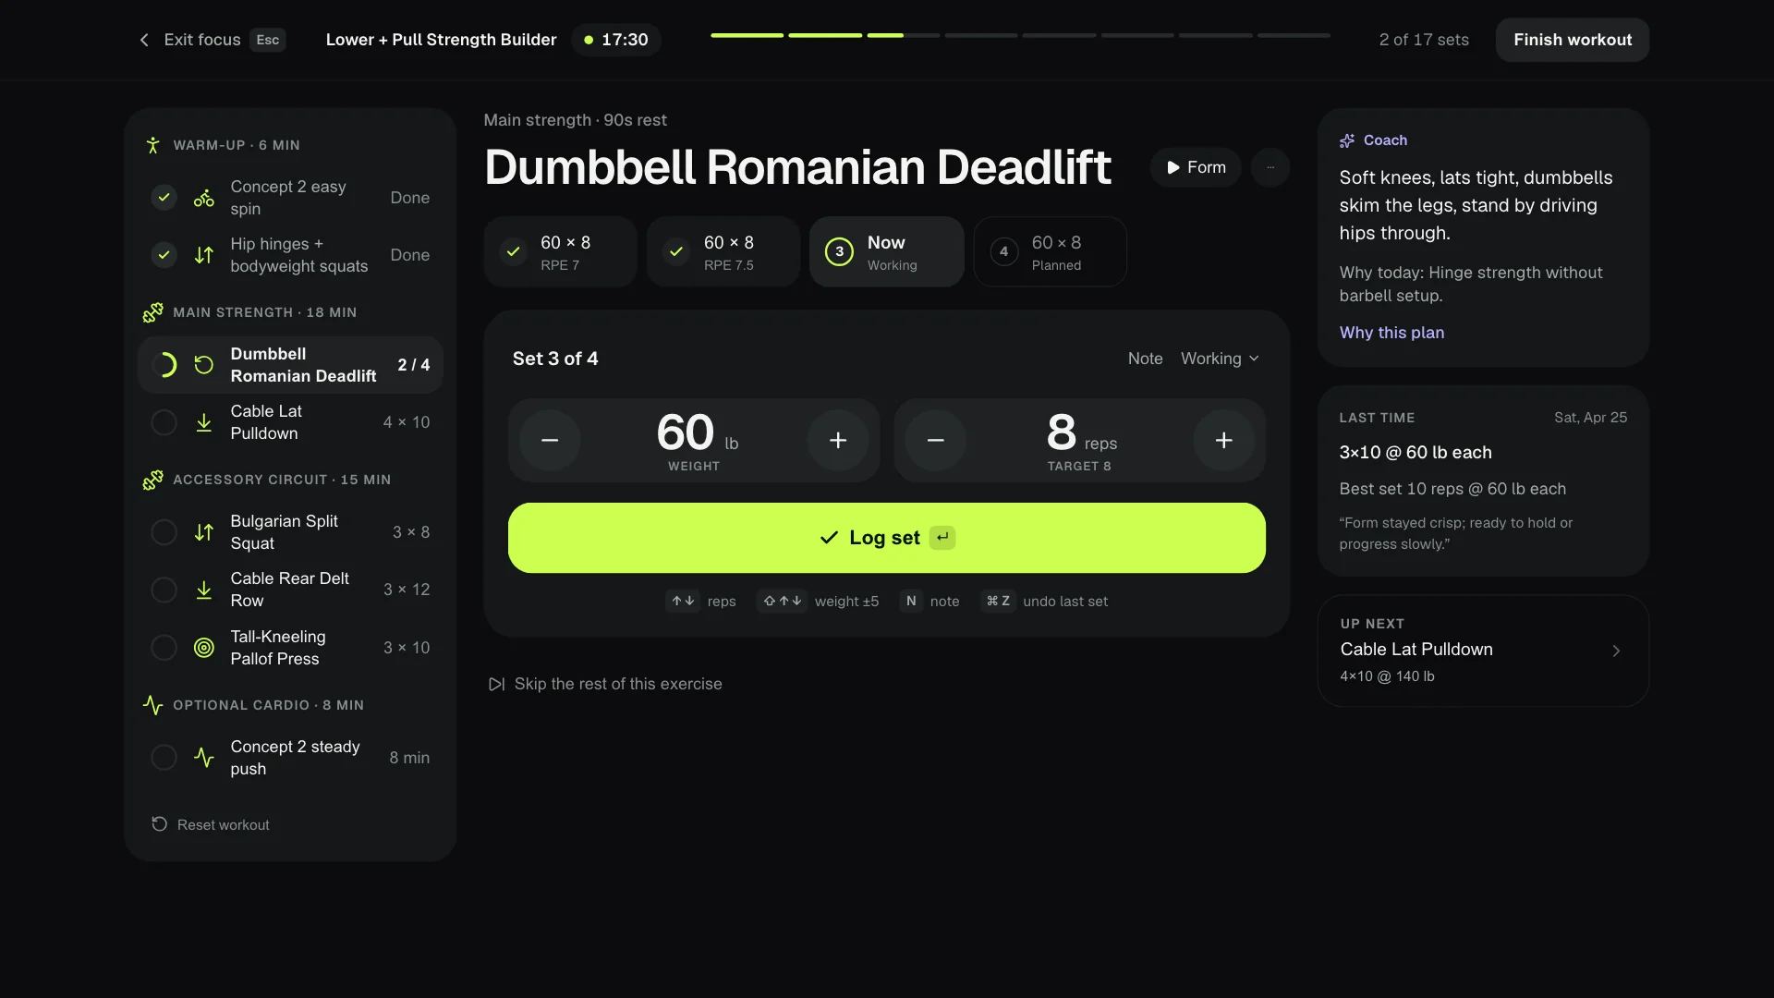This screenshot has height=998, width=1774.
Task: Click Finish workout button
Action: [1573, 40]
